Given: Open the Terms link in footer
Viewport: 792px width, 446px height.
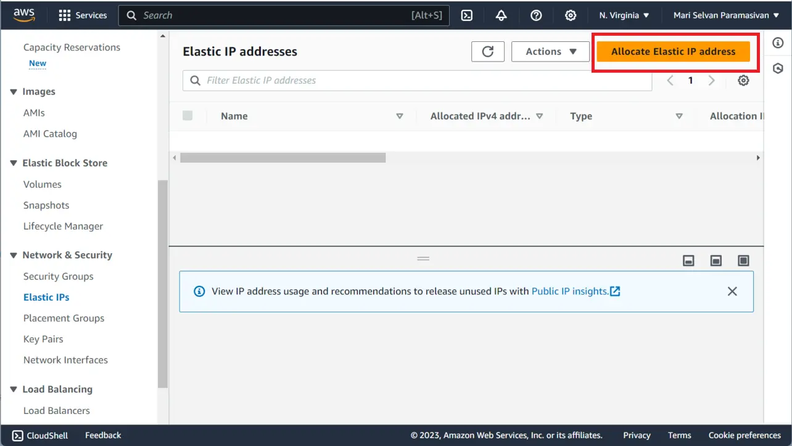Looking at the screenshot, I should click(679, 436).
